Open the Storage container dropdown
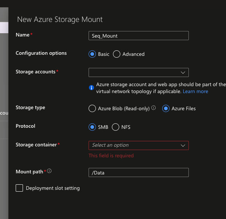The width and height of the screenshot is (226, 219). point(139,145)
